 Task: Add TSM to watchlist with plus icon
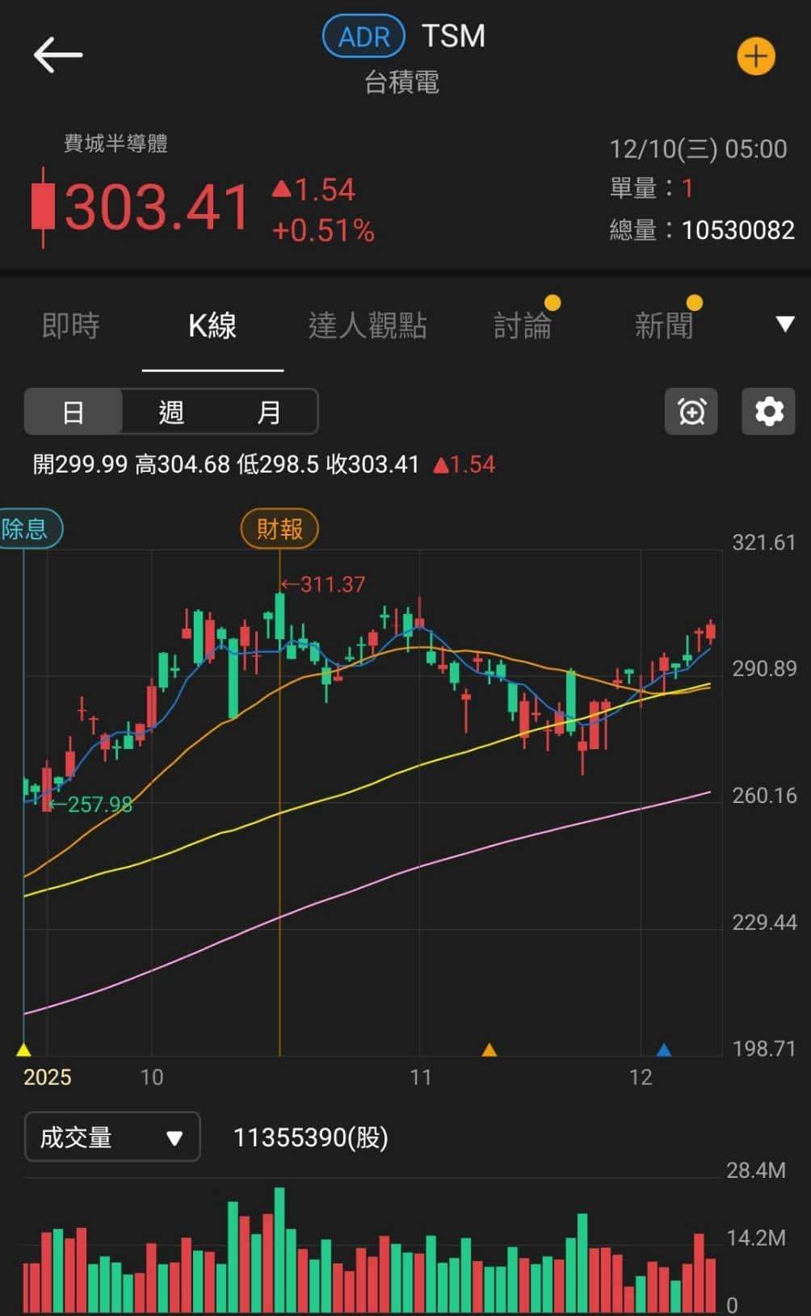(756, 57)
